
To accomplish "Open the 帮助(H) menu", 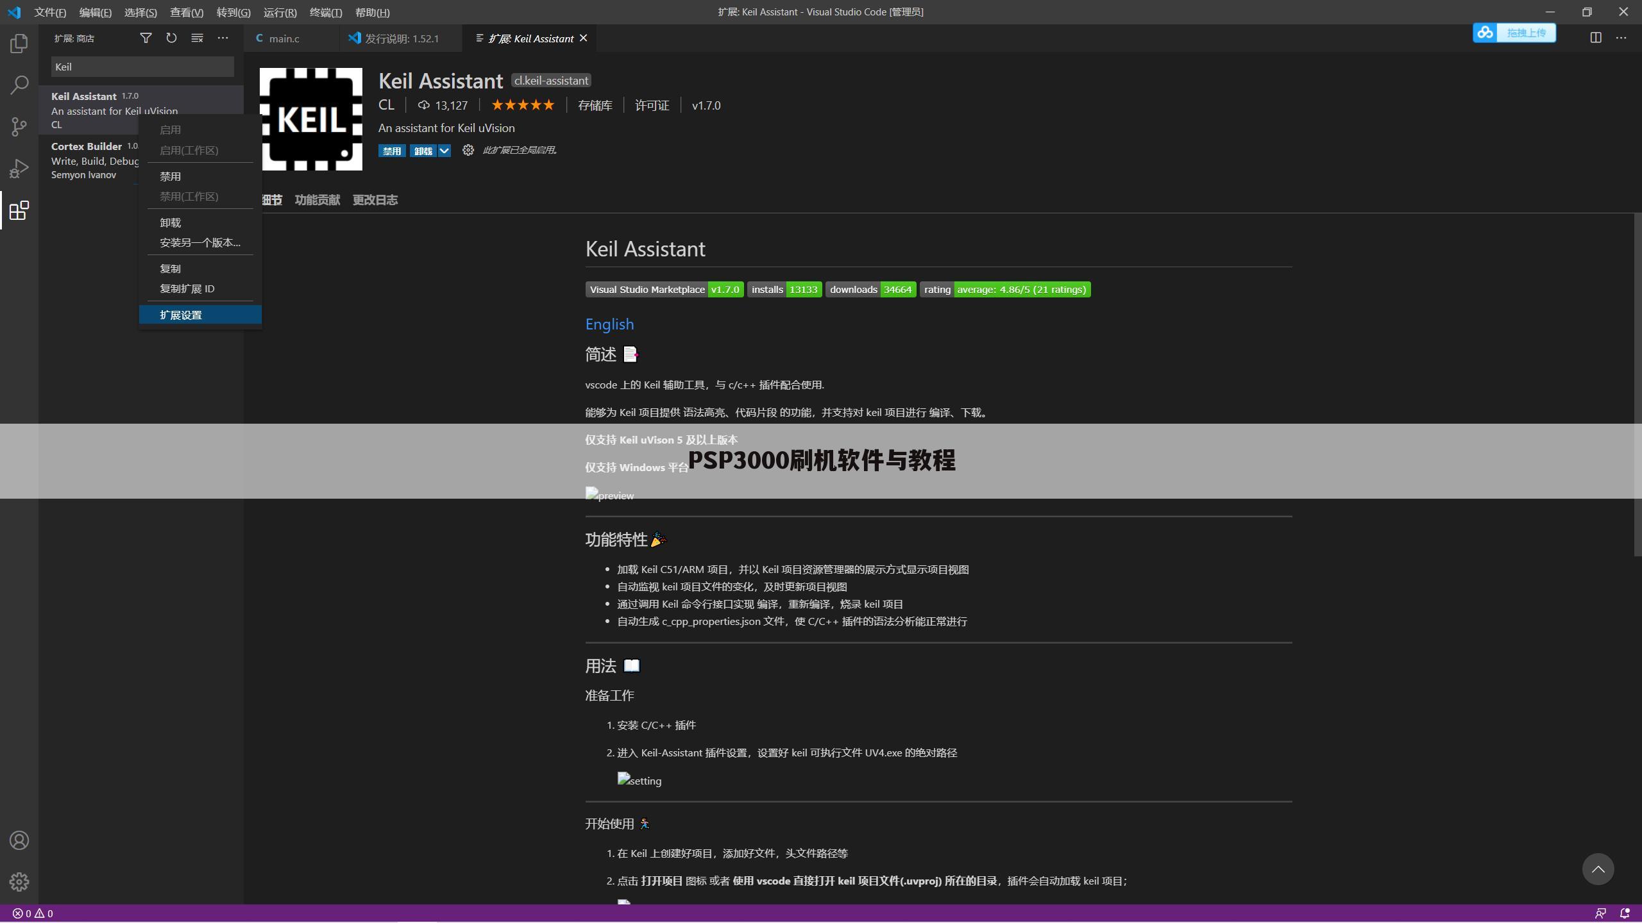I will coord(372,12).
